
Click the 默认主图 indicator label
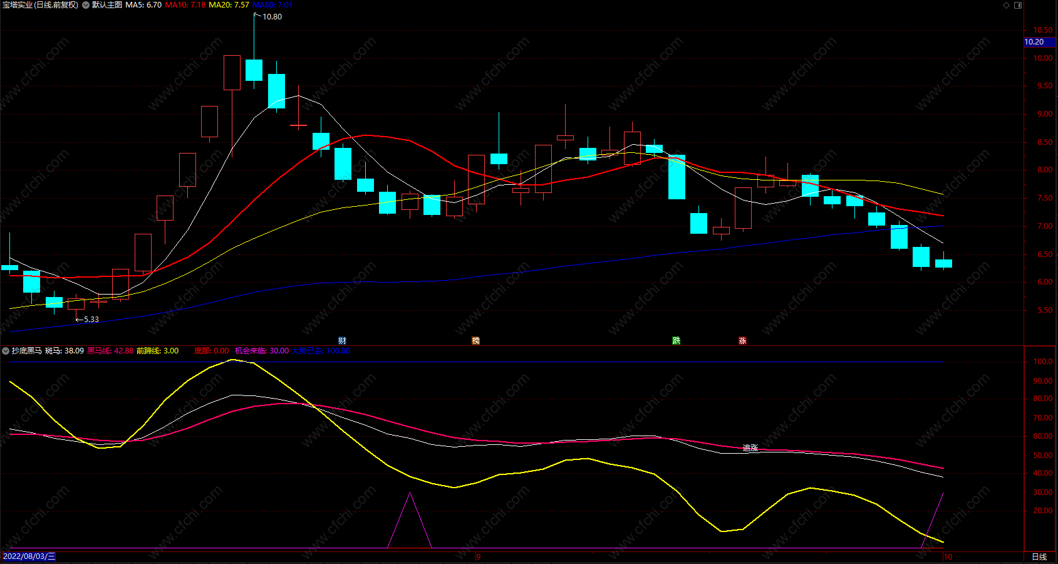tap(107, 5)
